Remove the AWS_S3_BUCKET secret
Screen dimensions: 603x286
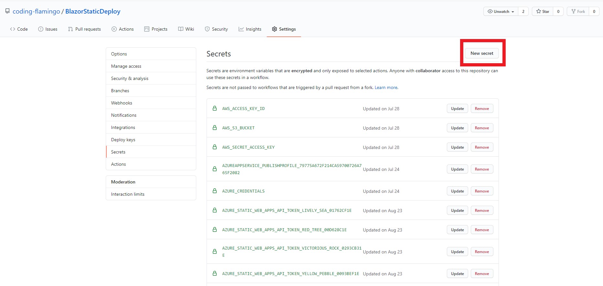(482, 128)
